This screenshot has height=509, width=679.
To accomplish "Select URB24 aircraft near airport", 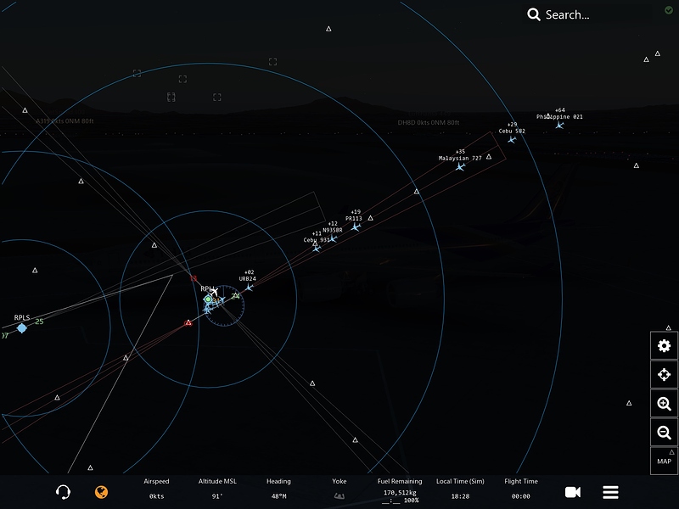I will [249, 288].
